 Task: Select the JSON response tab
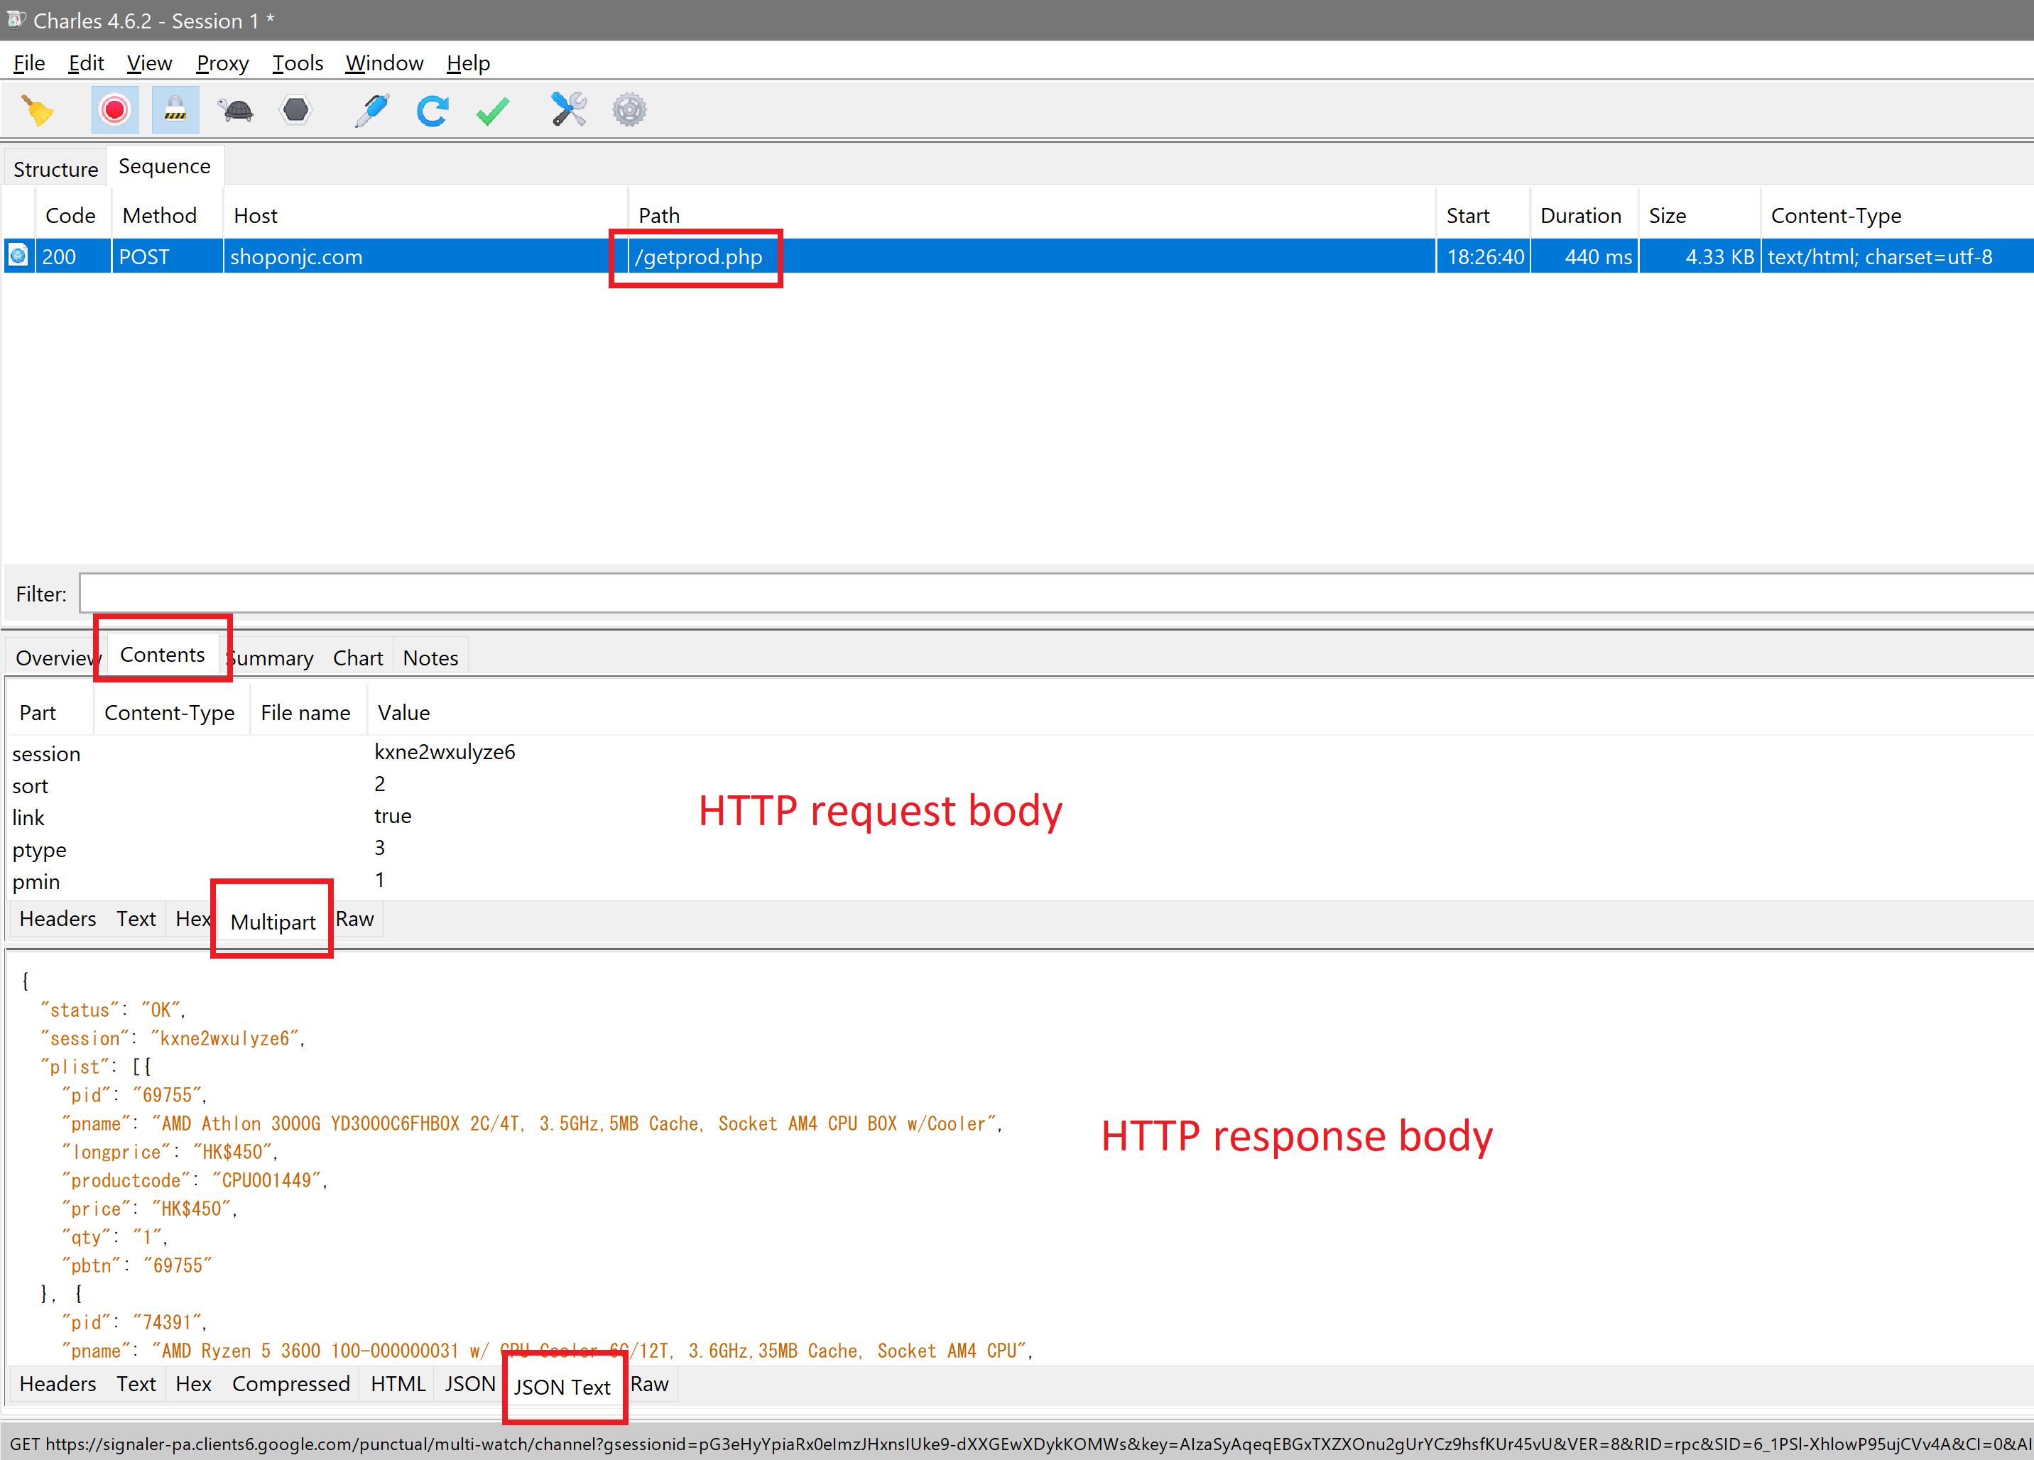469,1384
